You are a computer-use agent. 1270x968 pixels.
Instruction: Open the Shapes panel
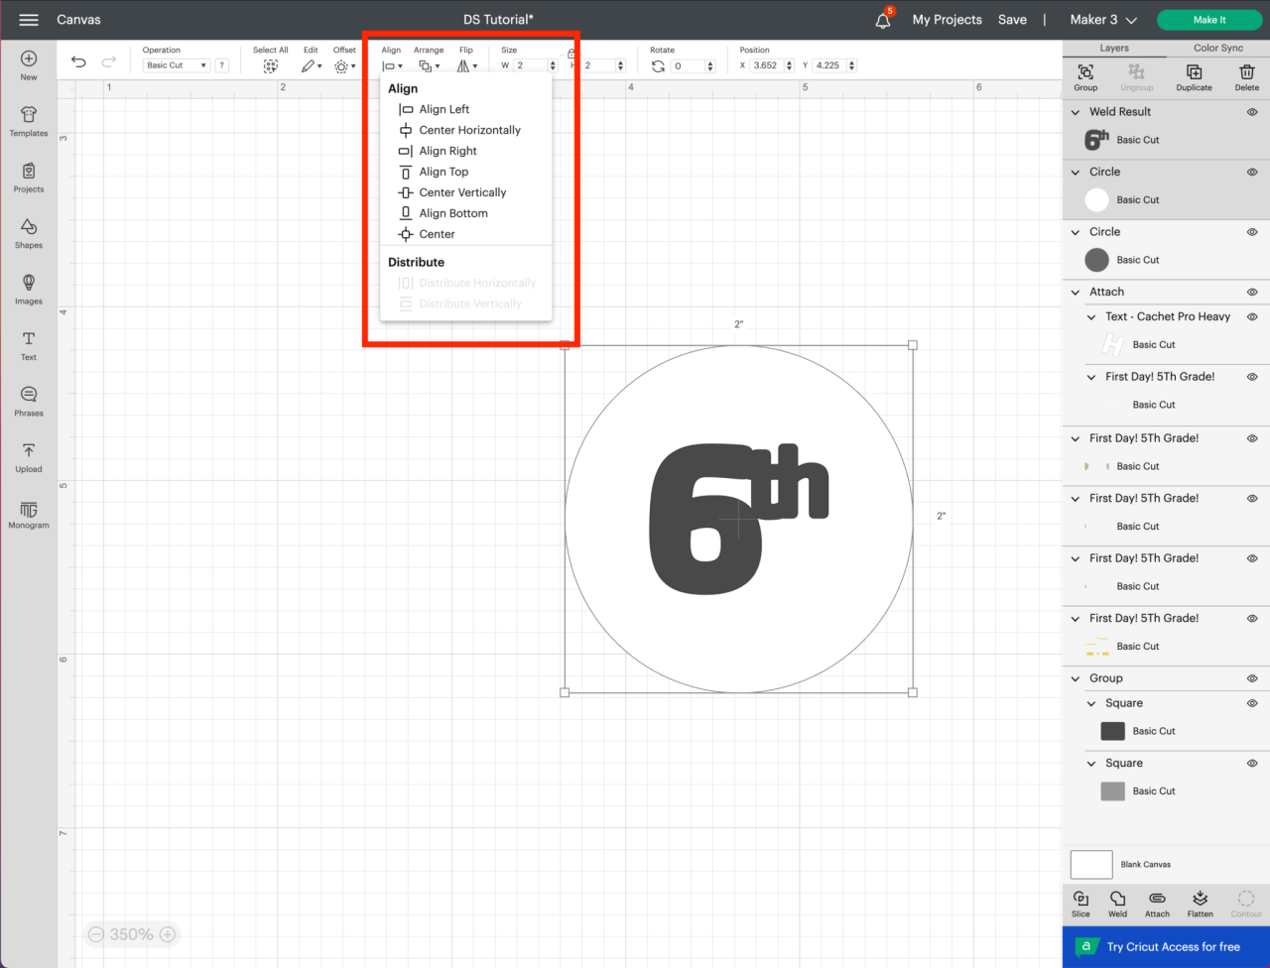(x=28, y=235)
